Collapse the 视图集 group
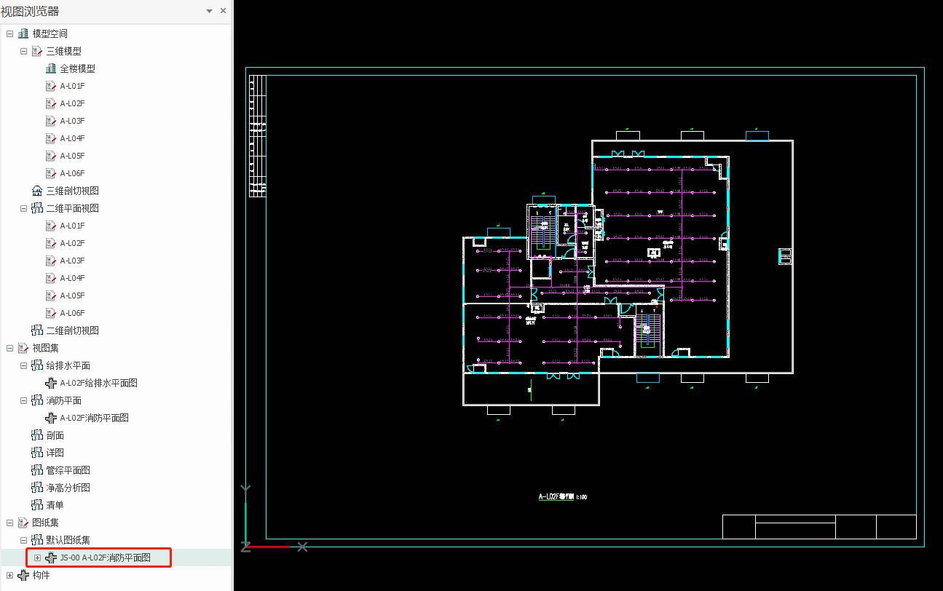943x591 pixels. pos(9,348)
